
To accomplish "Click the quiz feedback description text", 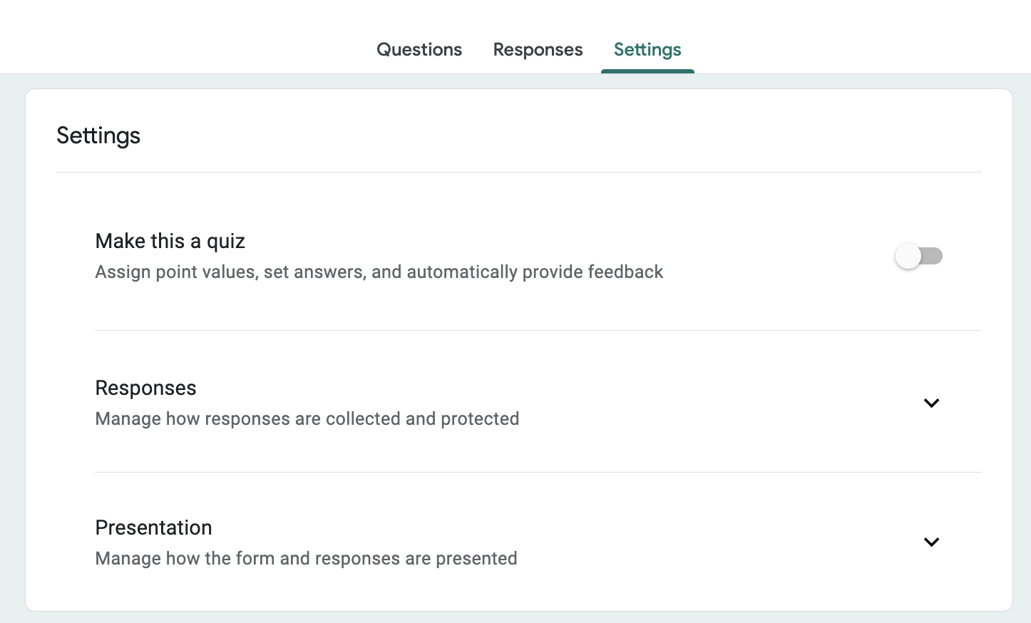I will pos(379,272).
